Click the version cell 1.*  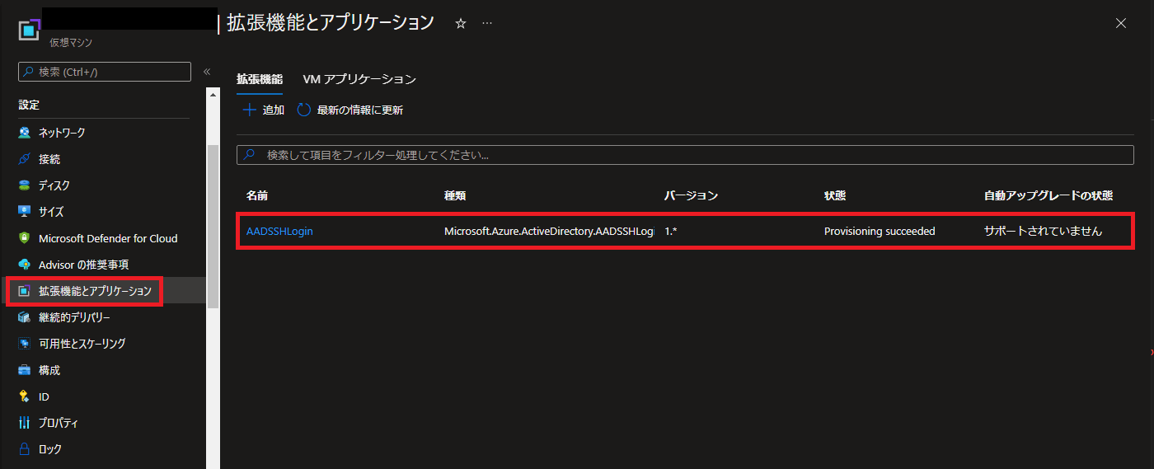pos(670,232)
